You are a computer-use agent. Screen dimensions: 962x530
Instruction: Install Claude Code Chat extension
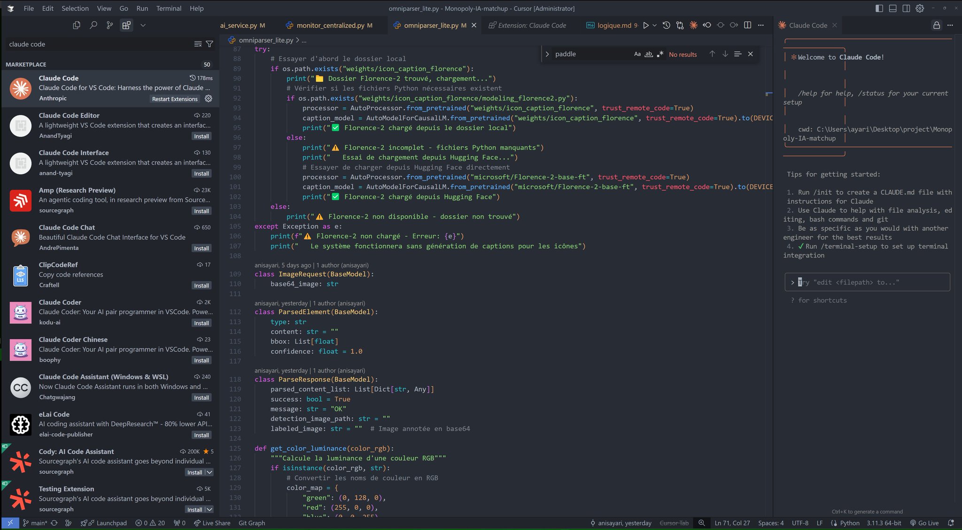(202, 248)
